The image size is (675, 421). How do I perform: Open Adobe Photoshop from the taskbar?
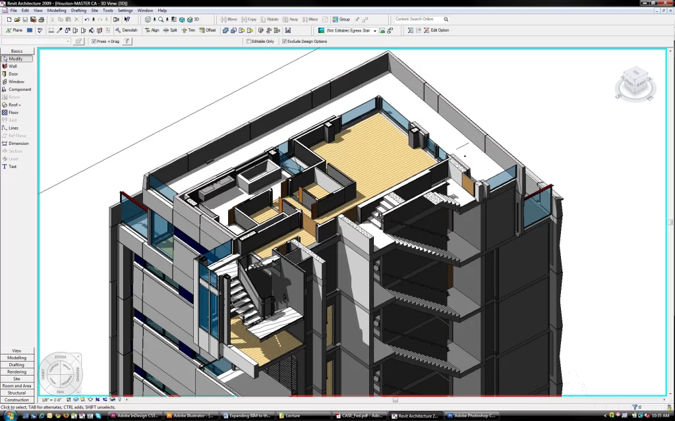pyautogui.click(x=471, y=416)
